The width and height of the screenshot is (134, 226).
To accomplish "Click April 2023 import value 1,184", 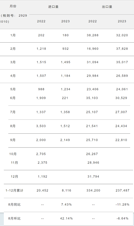I will [66, 76].
